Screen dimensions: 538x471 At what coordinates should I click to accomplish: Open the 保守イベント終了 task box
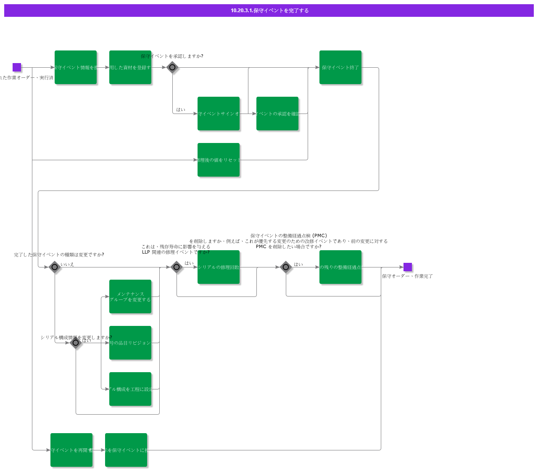[x=340, y=67]
